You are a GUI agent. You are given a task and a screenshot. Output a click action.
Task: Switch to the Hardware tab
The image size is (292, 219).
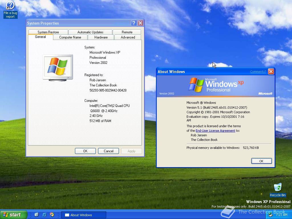click(x=101, y=37)
